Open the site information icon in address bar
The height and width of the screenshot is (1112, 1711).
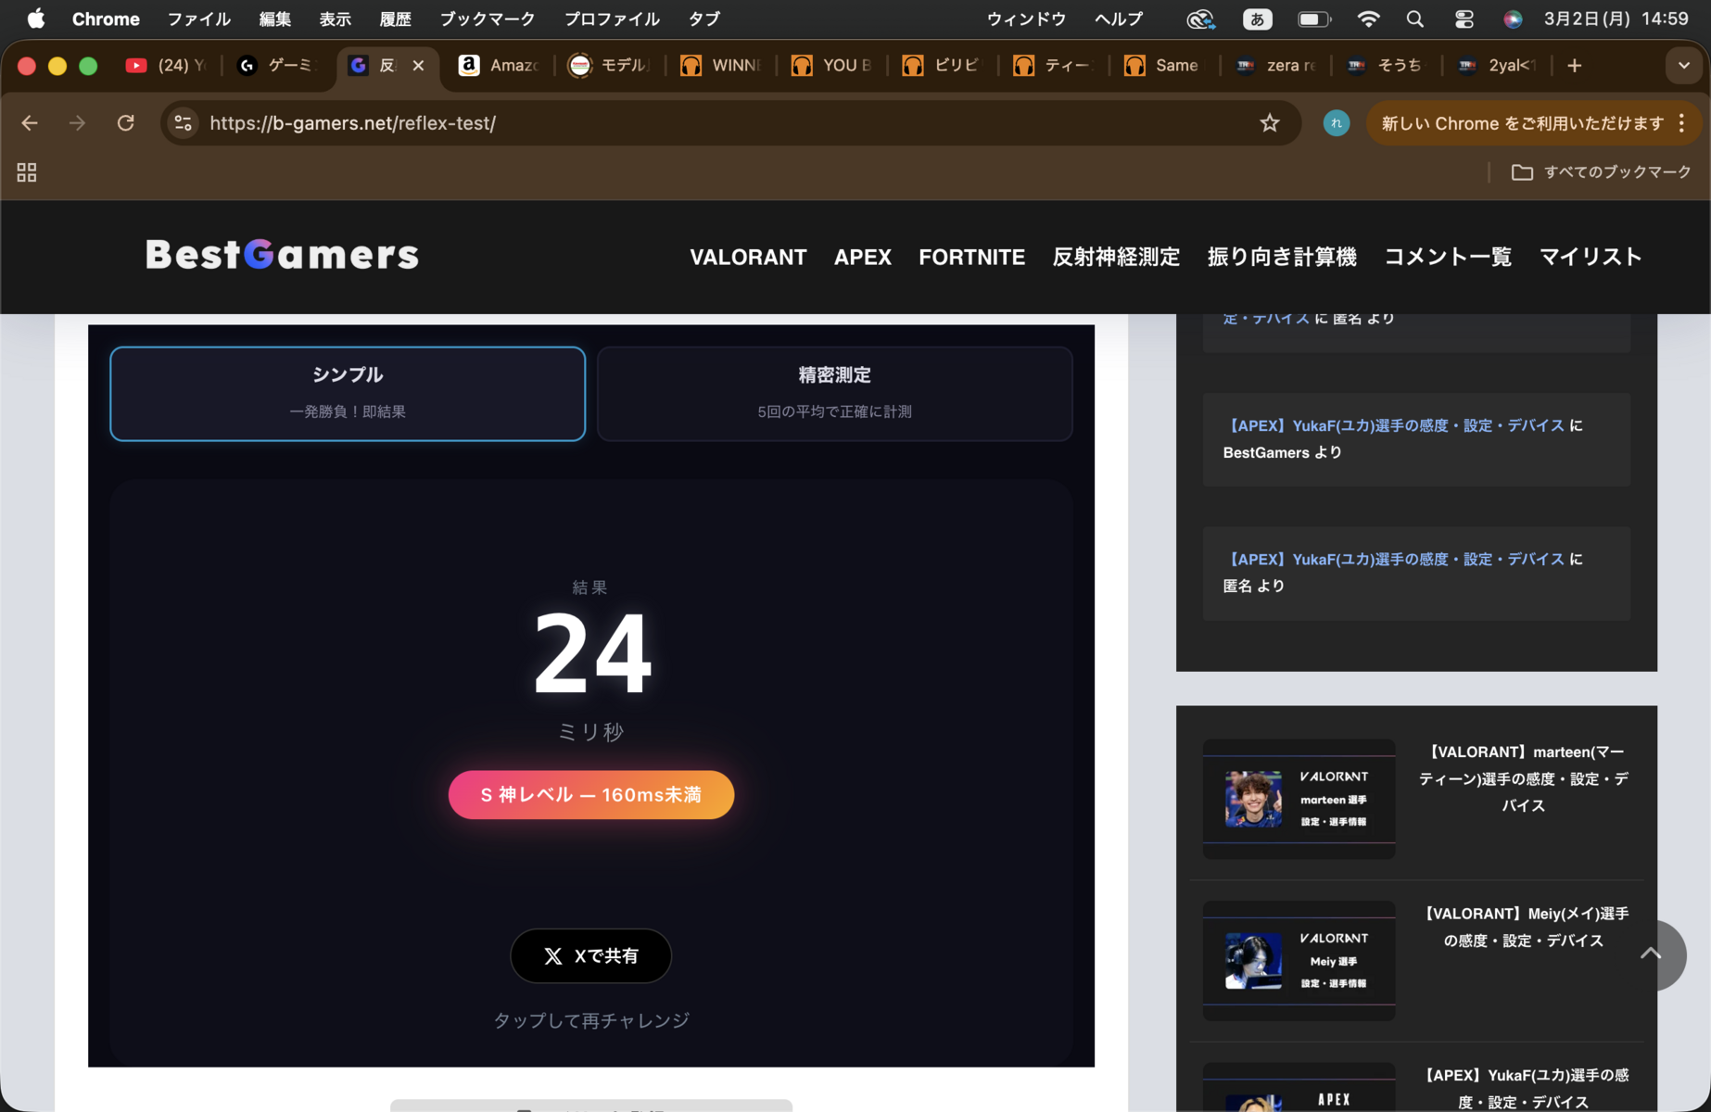coord(184,123)
